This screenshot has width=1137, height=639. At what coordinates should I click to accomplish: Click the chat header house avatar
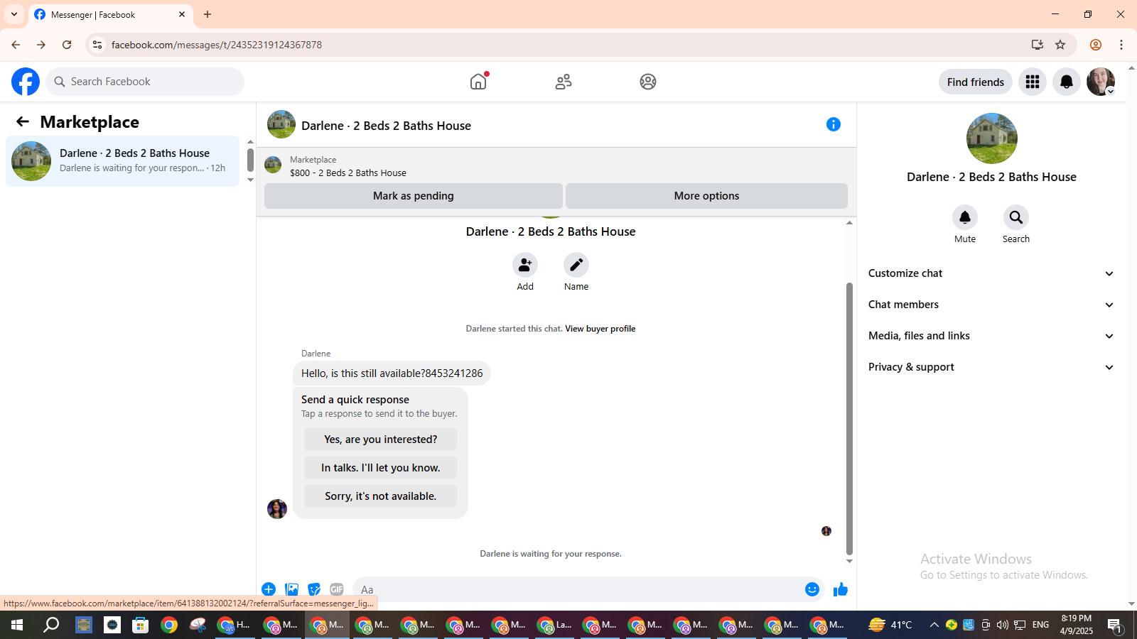[281, 124]
